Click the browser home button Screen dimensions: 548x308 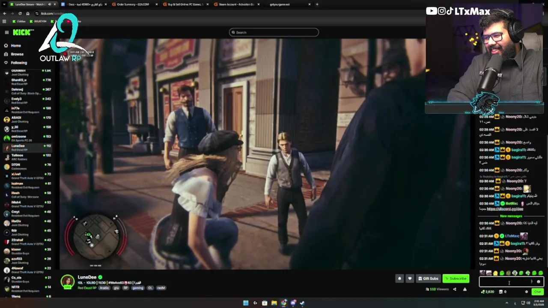(28, 13)
